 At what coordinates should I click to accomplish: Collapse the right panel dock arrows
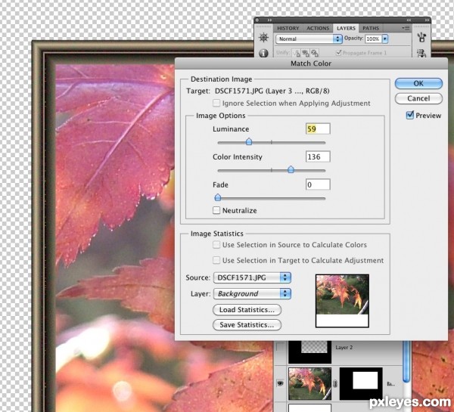(427, 20)
